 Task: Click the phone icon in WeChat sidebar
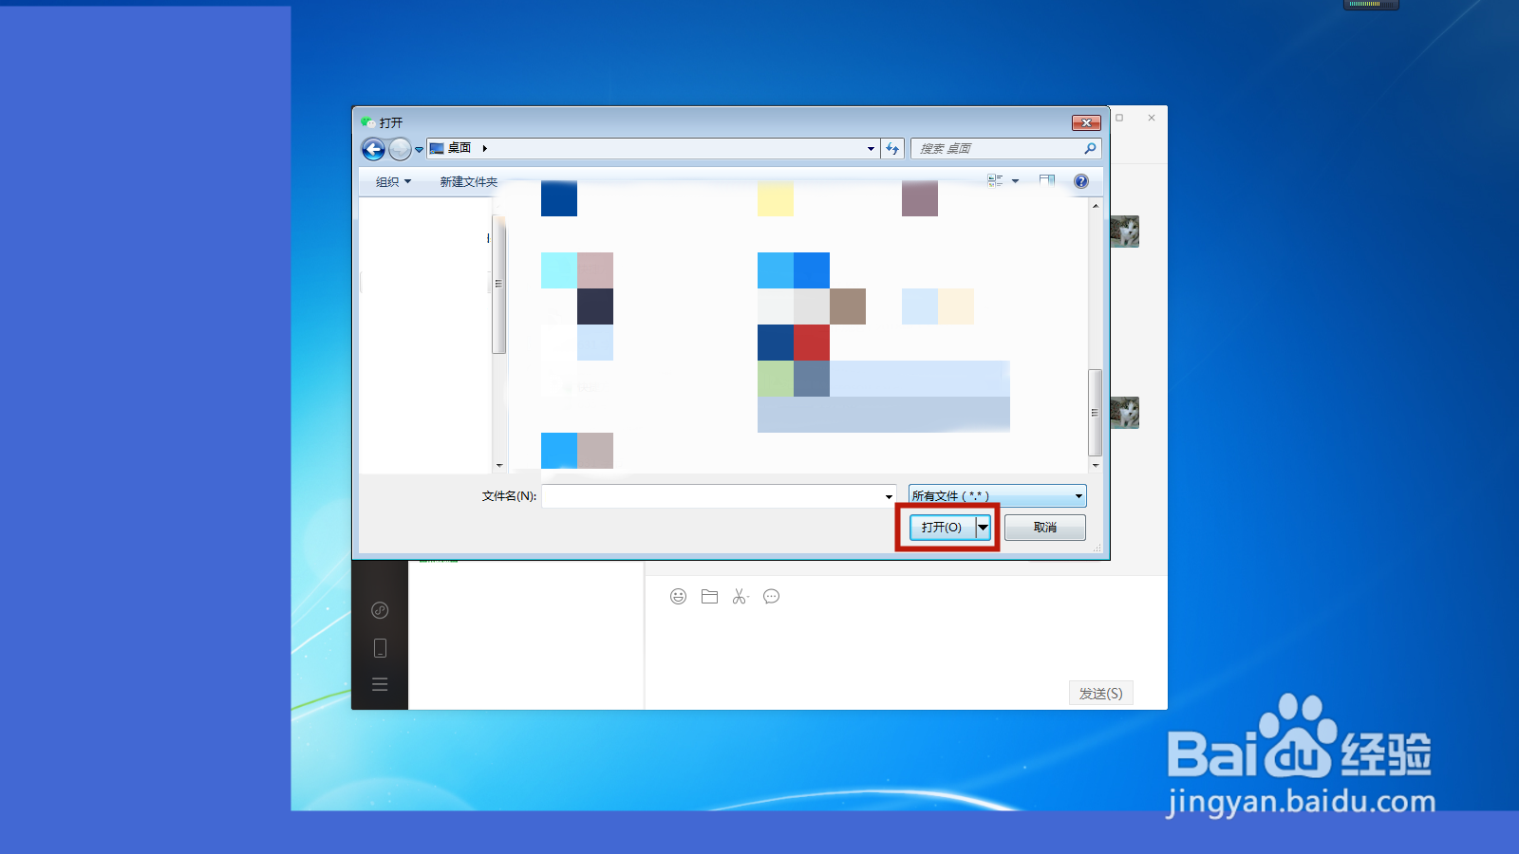380,648
